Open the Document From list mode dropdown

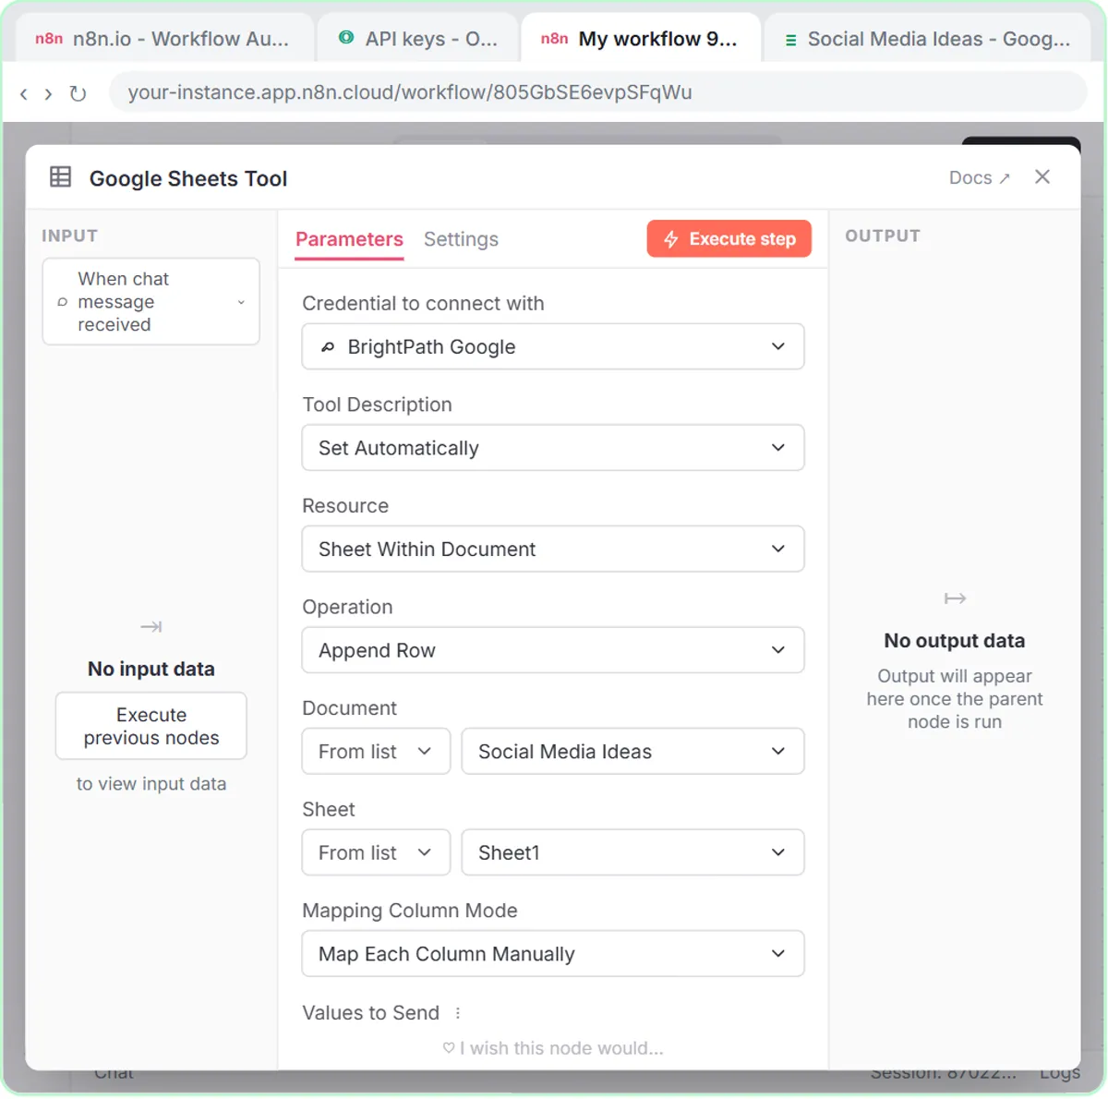pyautogui.click(x=376, y=752)
